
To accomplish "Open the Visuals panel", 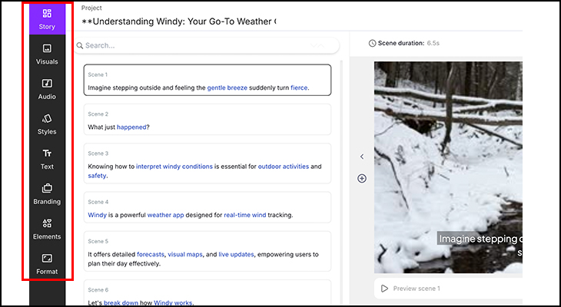I will pos(47,54).
